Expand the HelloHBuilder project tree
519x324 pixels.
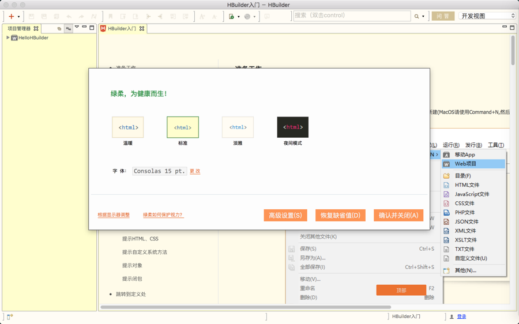click(x=8, y=37)
